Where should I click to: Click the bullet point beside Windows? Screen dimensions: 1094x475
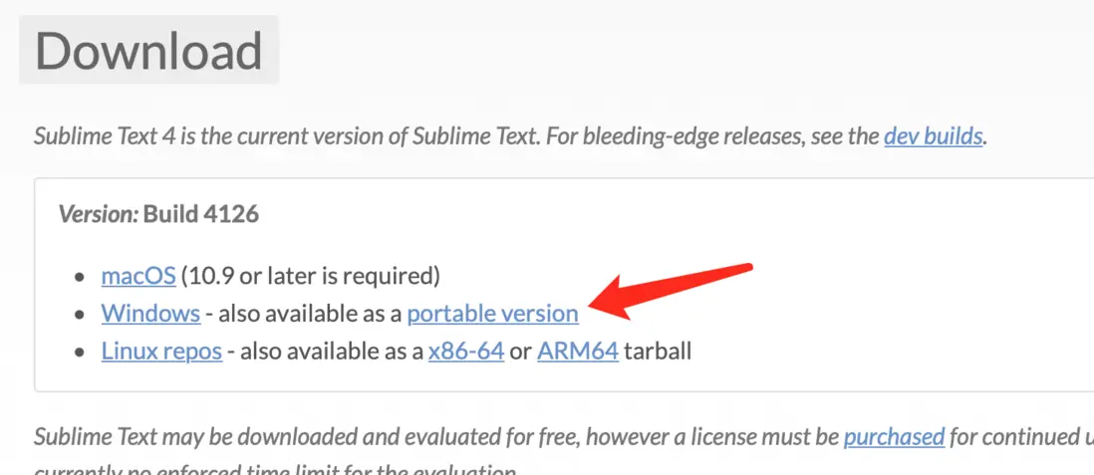pyautogui.click(x=81, y=314)
